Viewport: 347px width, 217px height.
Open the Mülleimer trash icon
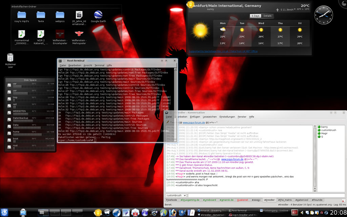pyautogui.click(x=10, y=58)
